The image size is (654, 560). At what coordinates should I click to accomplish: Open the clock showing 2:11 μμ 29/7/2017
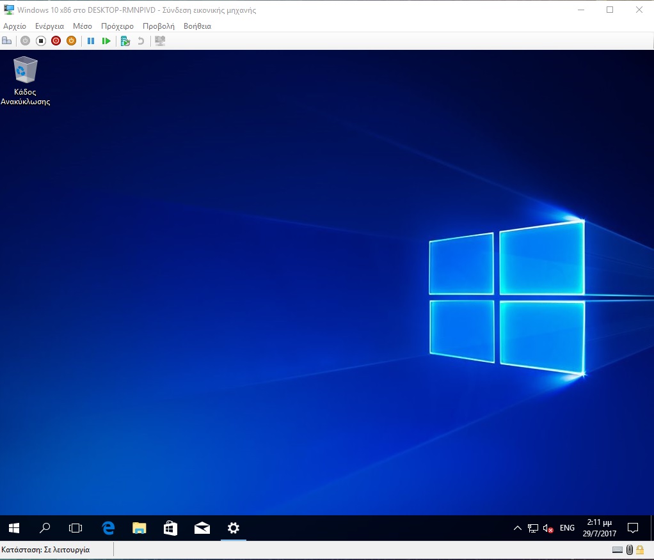click(600, 527)
